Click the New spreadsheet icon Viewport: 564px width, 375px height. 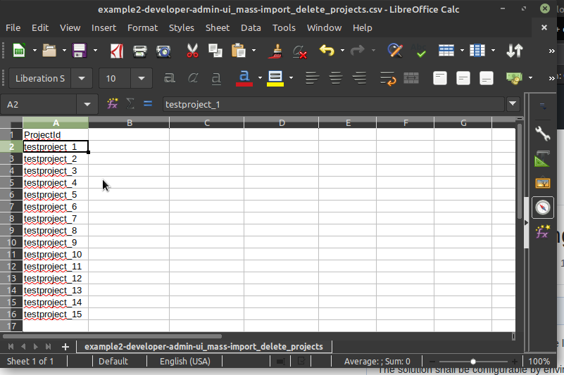[19, 51]
